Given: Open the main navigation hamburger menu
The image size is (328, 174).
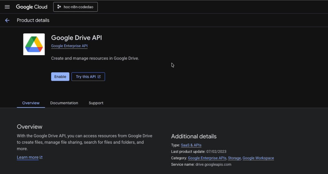Looking at the screenshot, I should point(7,7).
